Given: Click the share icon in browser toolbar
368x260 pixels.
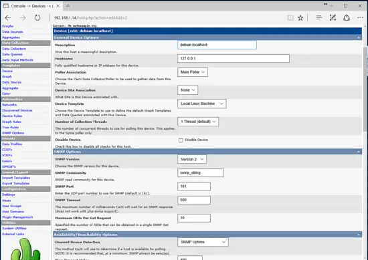Looking at the screenshot, I should point(347,18).
